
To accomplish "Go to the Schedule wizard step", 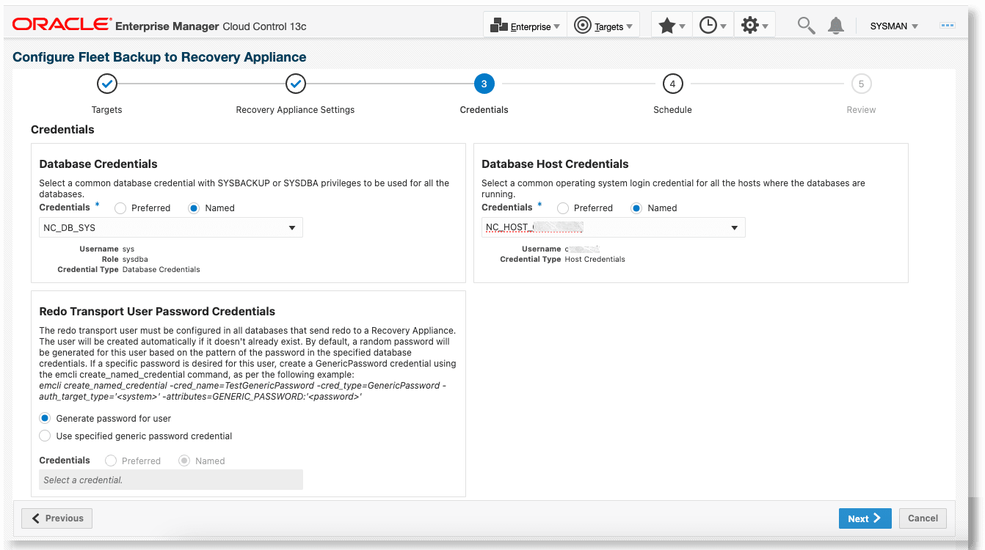I will [672, 84].
